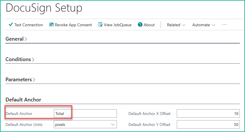Image resolution: width=245 pixels, height=132 pixels.
Task: Edit the Default Anchor field containing Total
Action: tap(85, 113)
